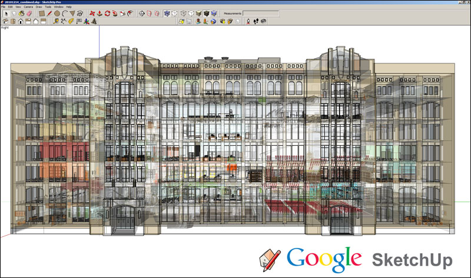
Task: Select the Eraser tool
Action: coord(29,13)
